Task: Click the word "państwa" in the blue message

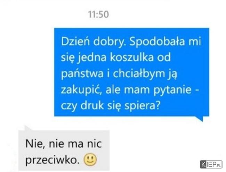Action: [82, 74]
